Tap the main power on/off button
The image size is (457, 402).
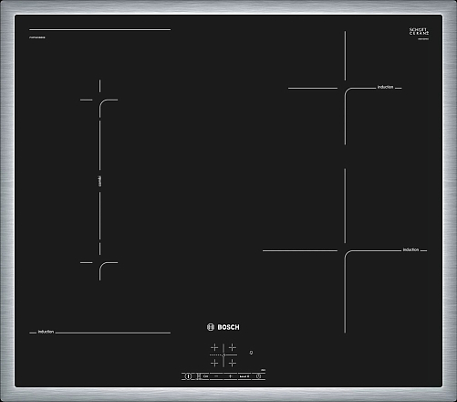click(x=188, y=376)
